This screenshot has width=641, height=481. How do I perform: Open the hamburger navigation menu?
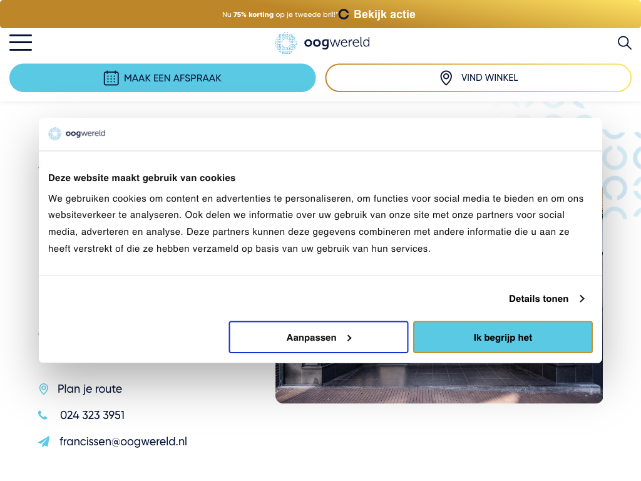click(21, 43)
